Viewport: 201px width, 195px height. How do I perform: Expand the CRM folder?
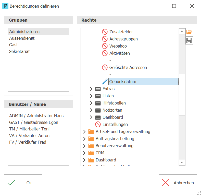point(84,153)
